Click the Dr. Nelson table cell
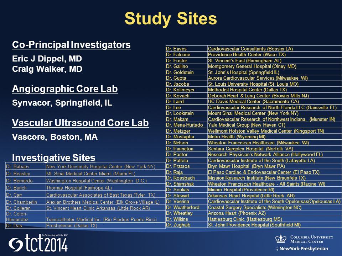The height and width of the screenshot is (256, 342). [x=187, y=143]
